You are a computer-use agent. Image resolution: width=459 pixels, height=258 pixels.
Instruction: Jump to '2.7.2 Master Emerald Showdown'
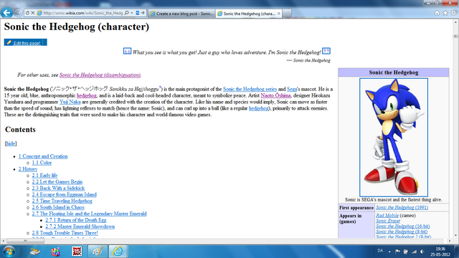80,226
